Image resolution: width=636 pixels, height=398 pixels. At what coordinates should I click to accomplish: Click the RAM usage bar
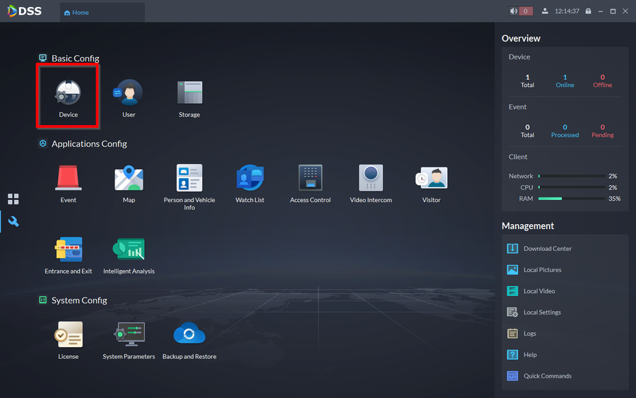[571, 199]
